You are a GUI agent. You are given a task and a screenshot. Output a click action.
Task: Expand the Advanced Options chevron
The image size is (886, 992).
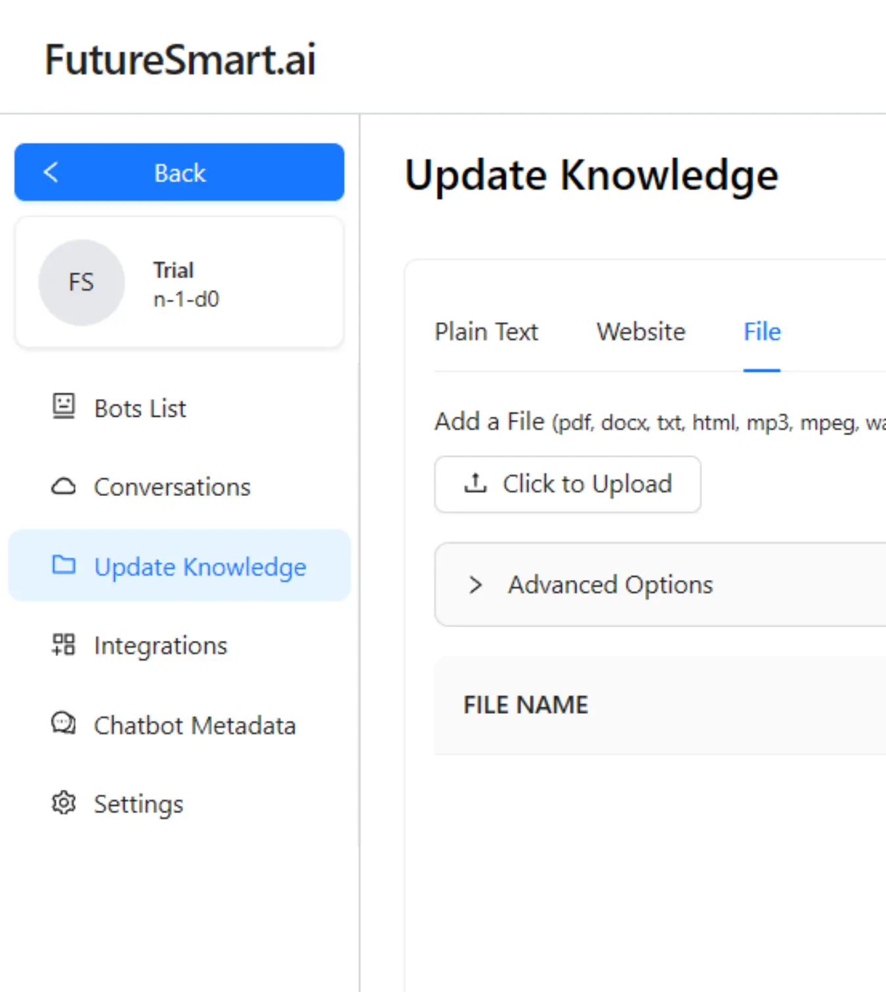476,585
